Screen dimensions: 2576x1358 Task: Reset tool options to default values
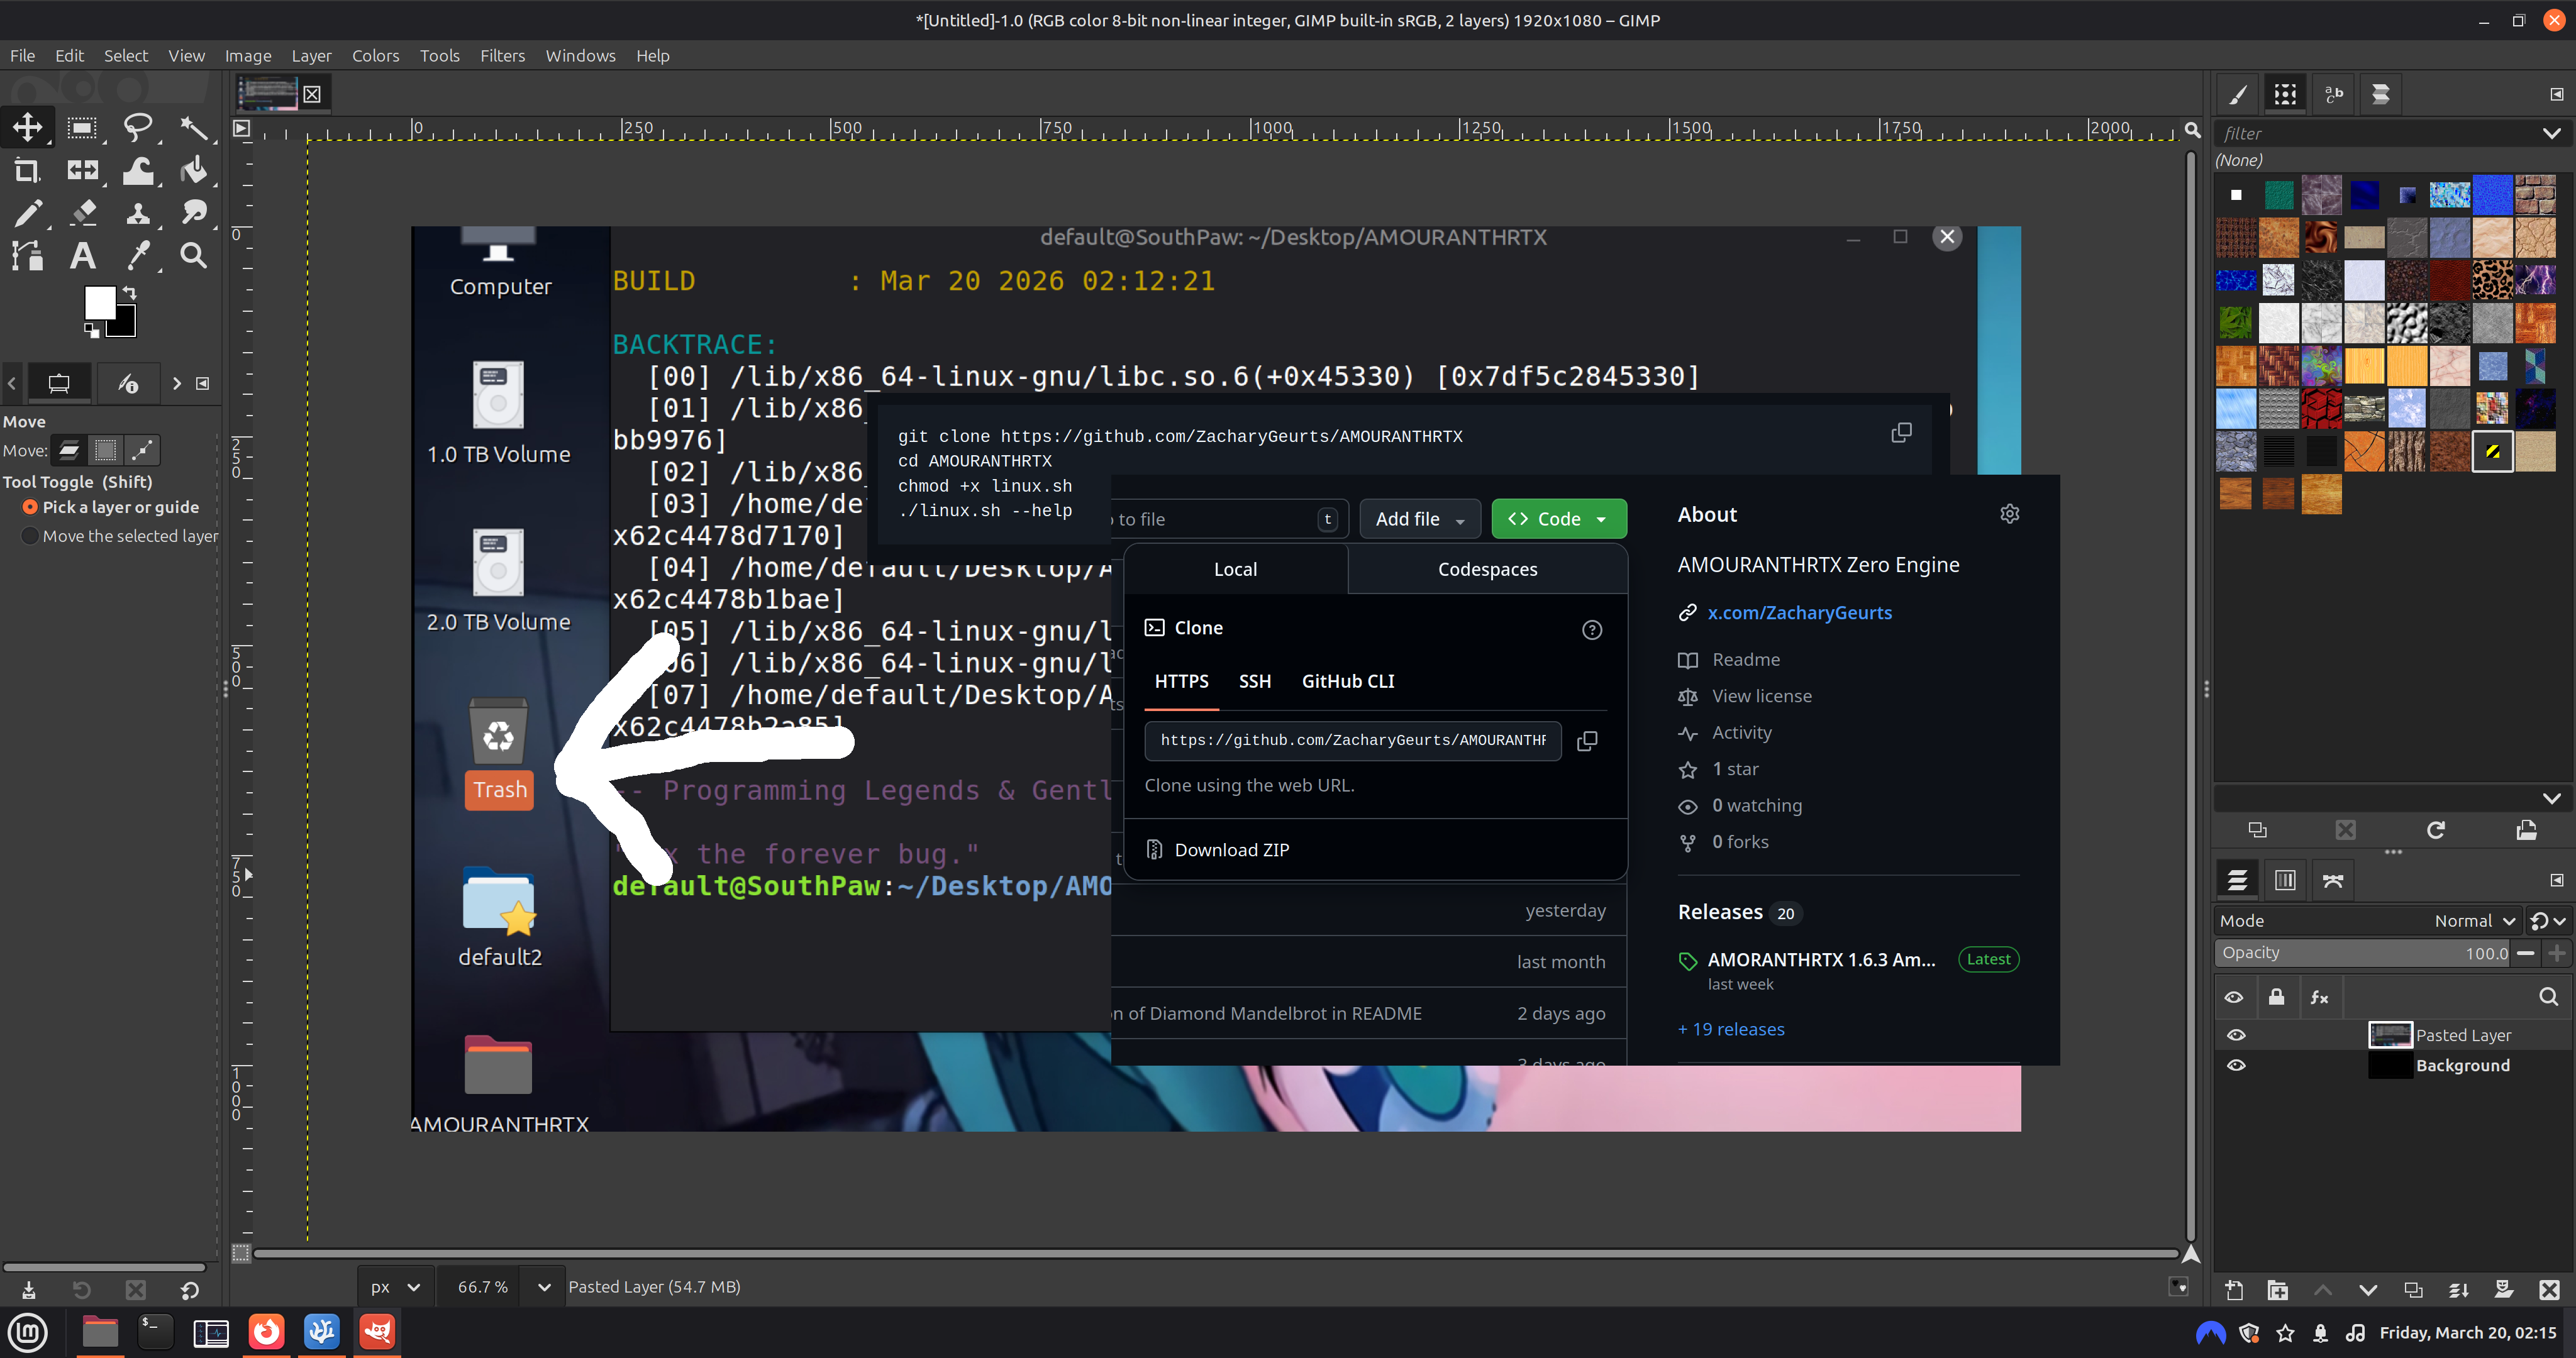[190, 1290]
